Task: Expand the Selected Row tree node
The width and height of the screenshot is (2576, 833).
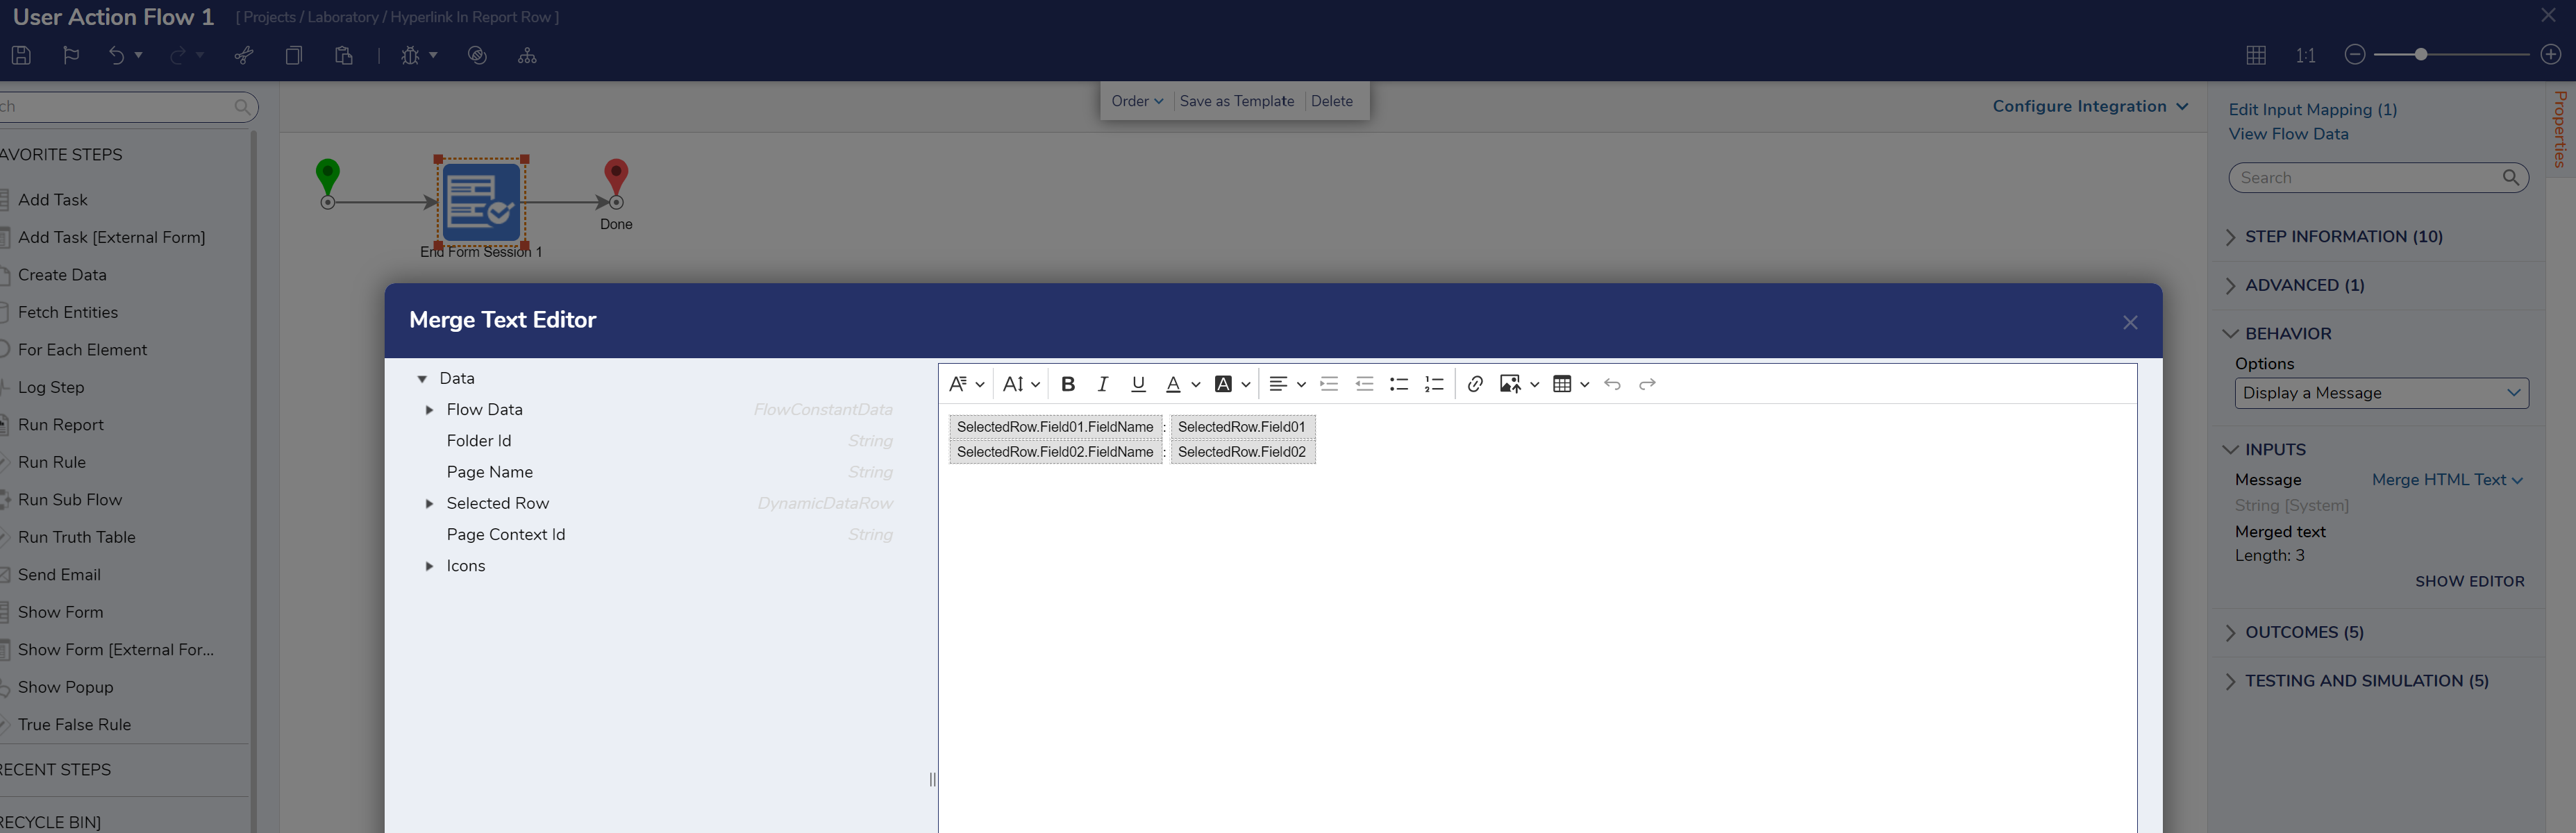Action: [429, 504]
